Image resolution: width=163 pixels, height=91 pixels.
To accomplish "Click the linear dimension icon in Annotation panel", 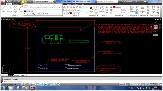I will [x=96, y=7].
